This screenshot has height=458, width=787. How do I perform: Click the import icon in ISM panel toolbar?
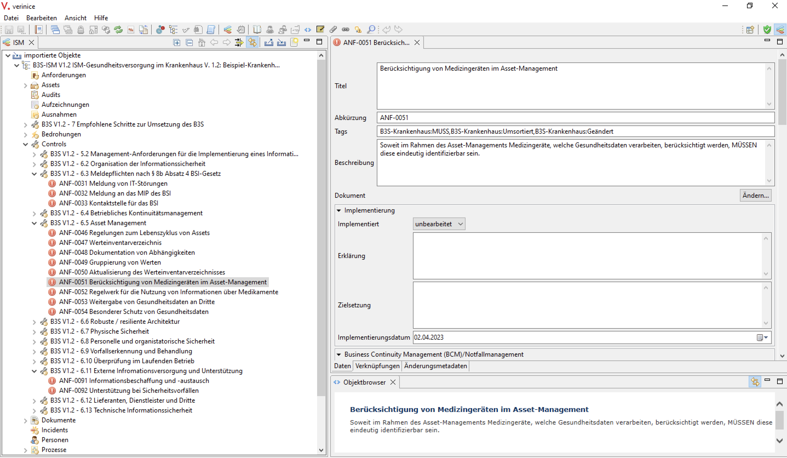pyautogui.click(x=282, y=42)
